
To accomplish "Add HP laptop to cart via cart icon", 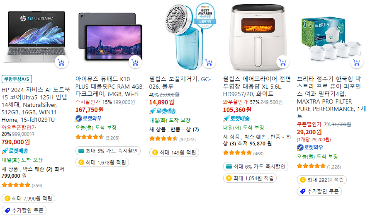I will 61,63.
